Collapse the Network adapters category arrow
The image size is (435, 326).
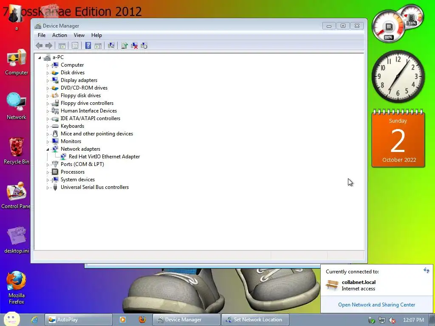[x=48, y=149]
